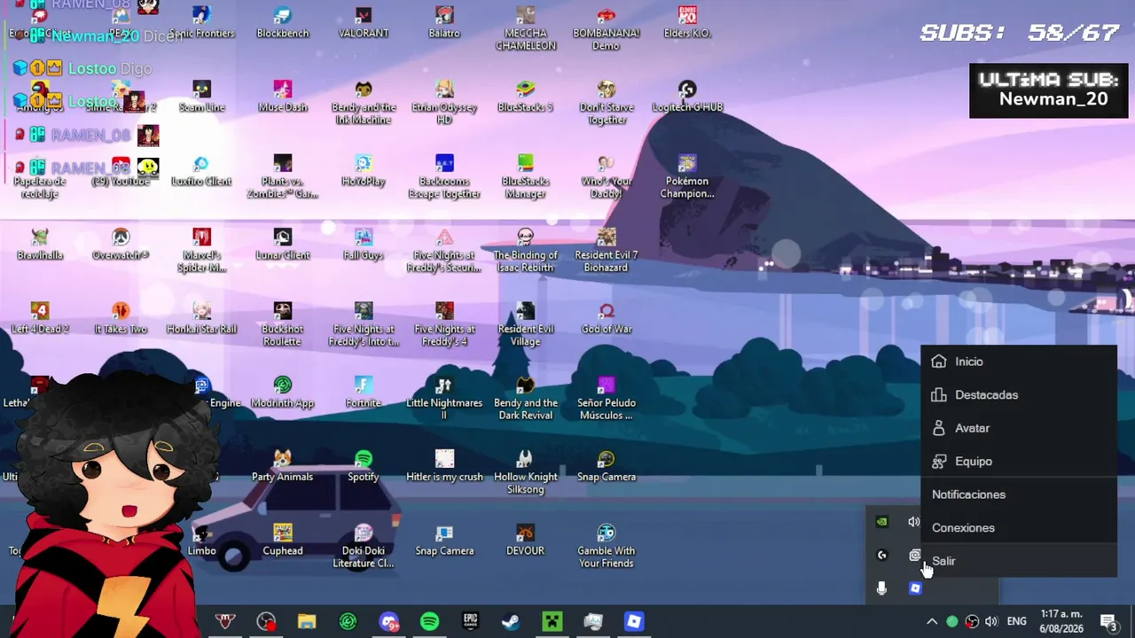
Task: Select the Cuphead desktop icon
Action: tap(283, 541)
